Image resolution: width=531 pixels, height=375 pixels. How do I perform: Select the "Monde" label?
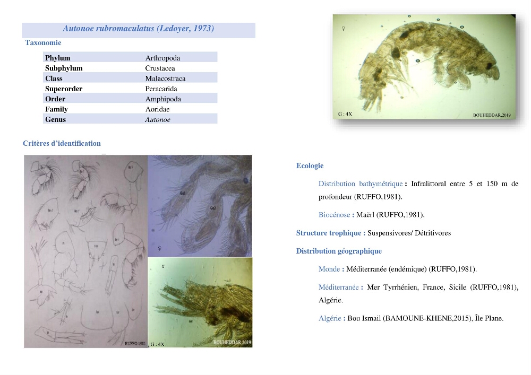point(329,269)
